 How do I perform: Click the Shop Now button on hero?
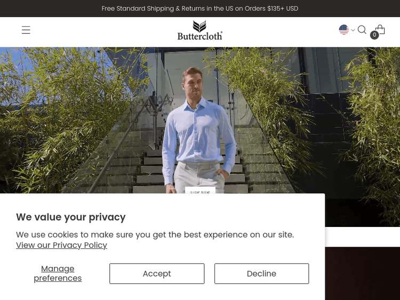click(200, 190)
